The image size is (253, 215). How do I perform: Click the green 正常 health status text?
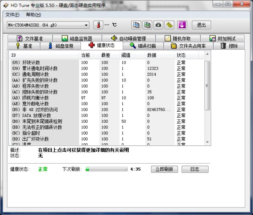coord(43,169)
